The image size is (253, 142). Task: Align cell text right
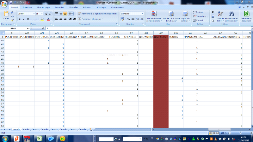coord(65,19)
